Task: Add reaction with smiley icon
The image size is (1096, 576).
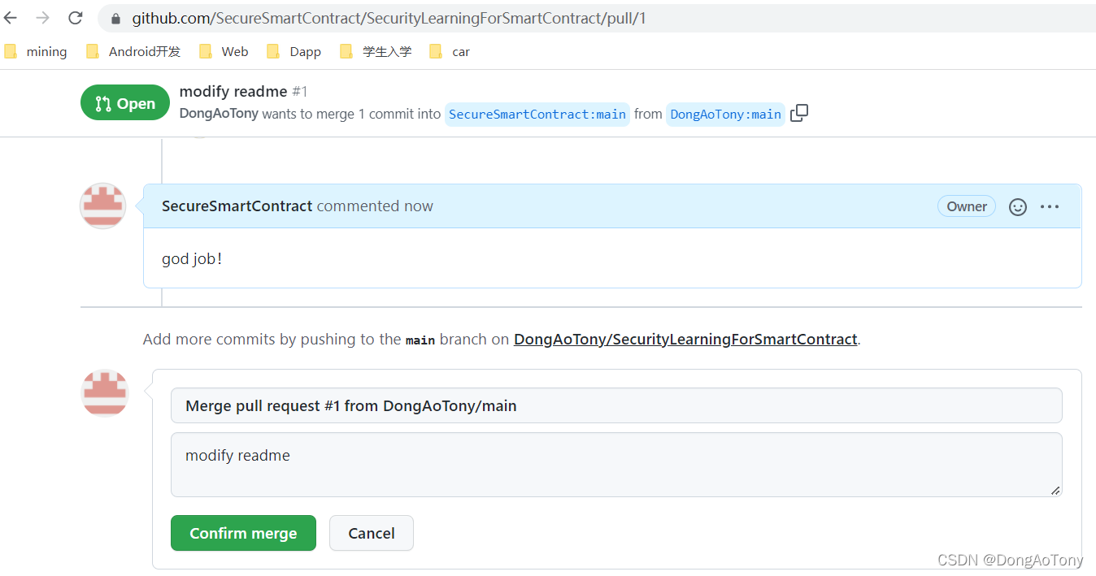Action: pyautogui.click(x=1018, y=207)
